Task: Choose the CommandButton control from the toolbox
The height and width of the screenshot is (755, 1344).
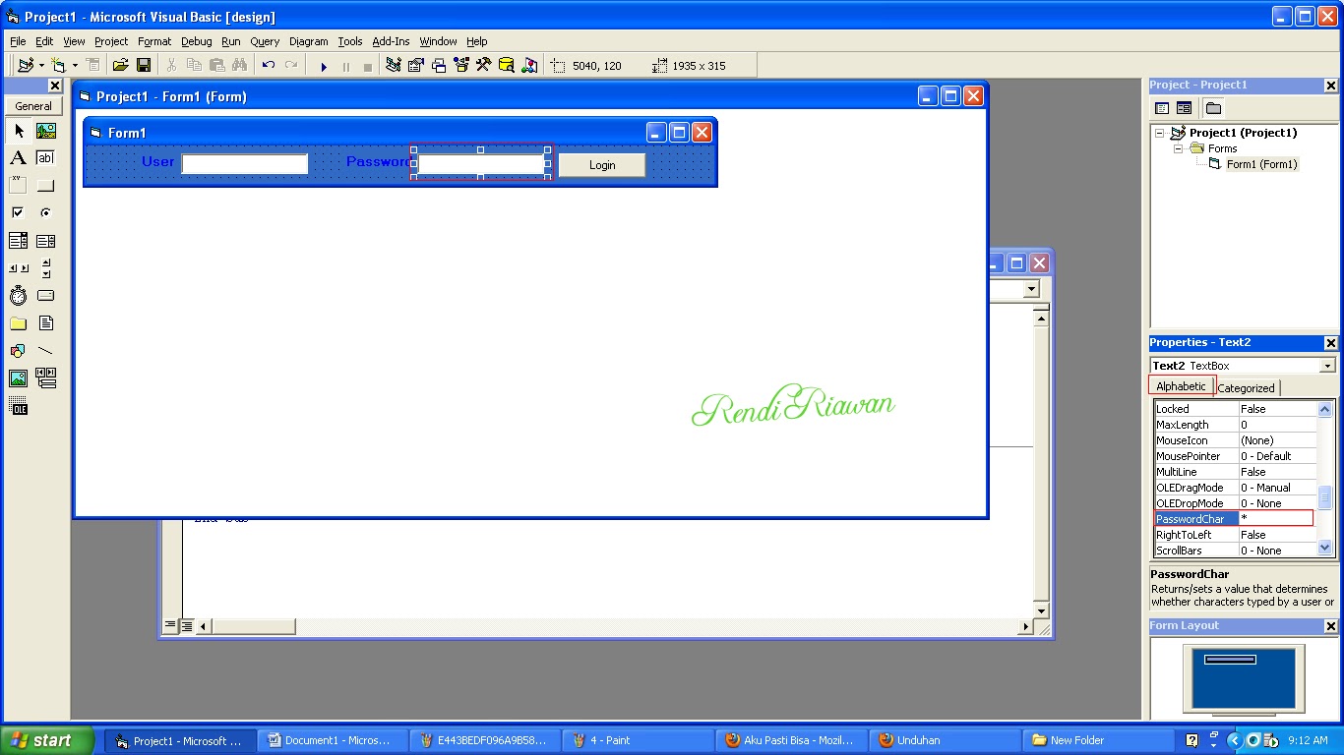Action: 45,185
